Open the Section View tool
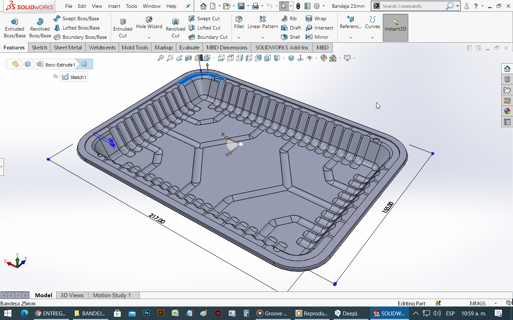 coord(188,58)
